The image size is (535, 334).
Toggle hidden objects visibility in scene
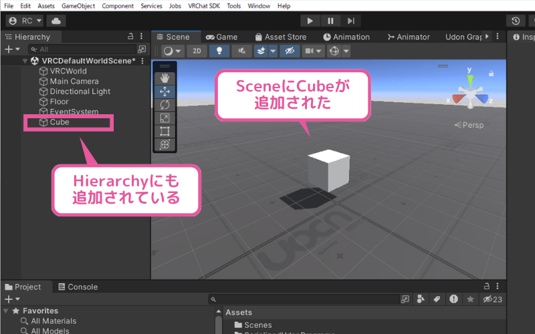290,51
